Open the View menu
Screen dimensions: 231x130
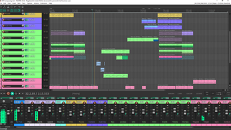pyautogui.click(x=9, y=3)
